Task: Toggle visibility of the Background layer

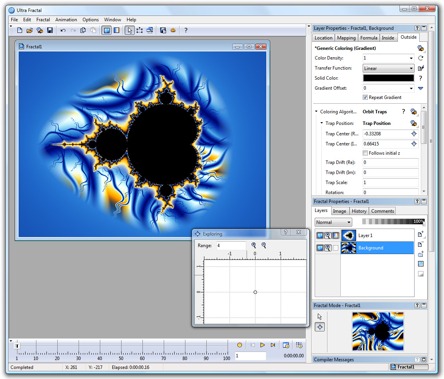Action: [320, 248]
